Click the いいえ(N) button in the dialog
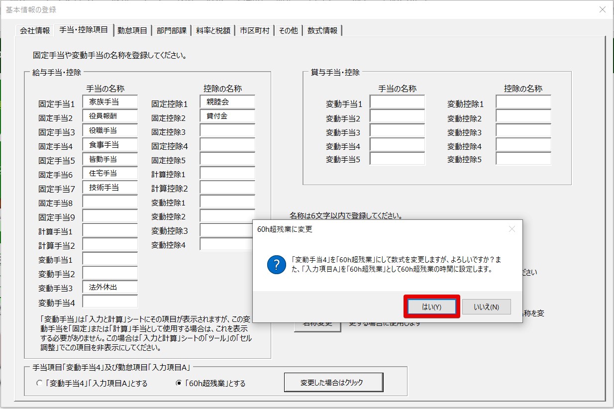 [486, 307]
